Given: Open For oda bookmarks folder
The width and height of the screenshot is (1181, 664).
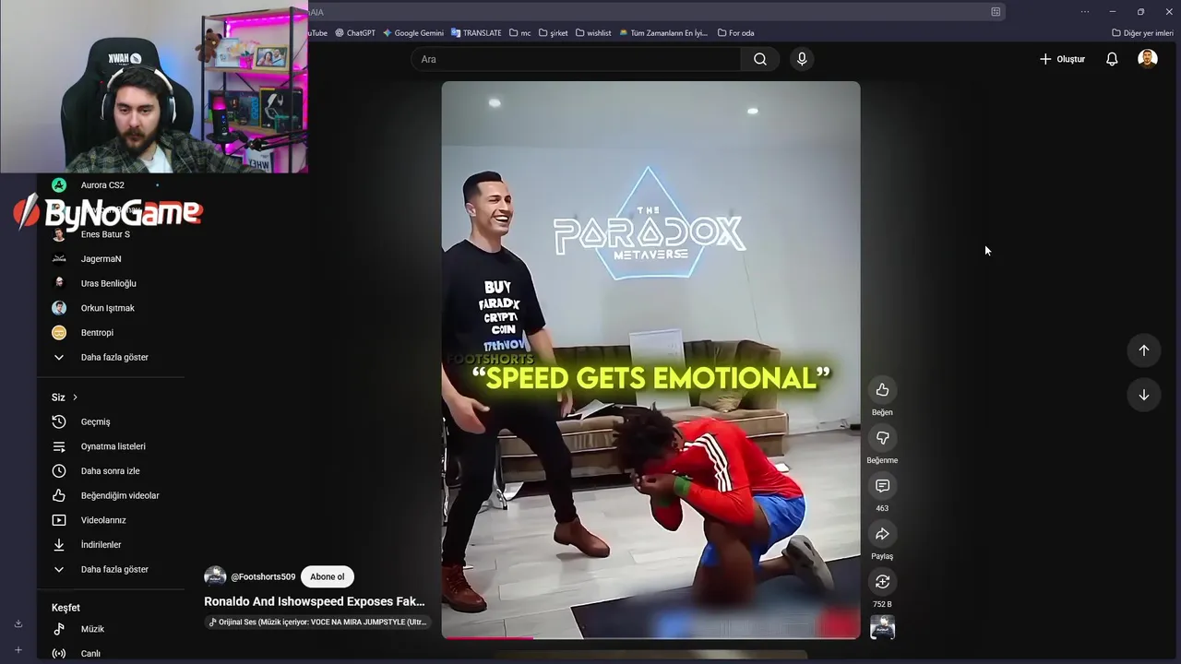Looking at the screenshot, I should (x=735, y=33).
